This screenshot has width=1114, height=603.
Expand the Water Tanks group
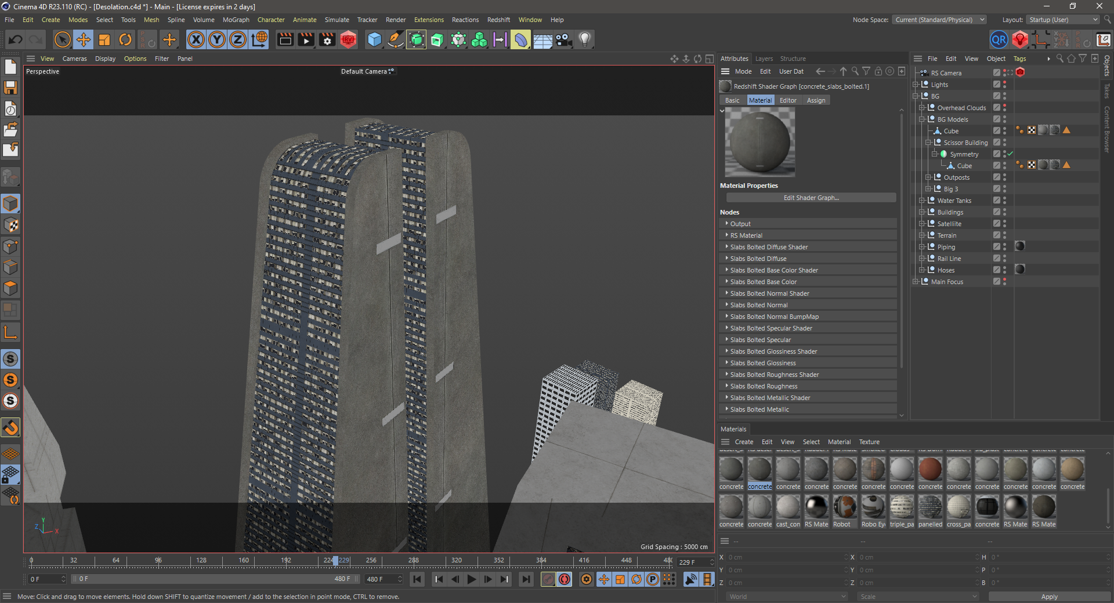pyautogui.click(x=922, y=201)
